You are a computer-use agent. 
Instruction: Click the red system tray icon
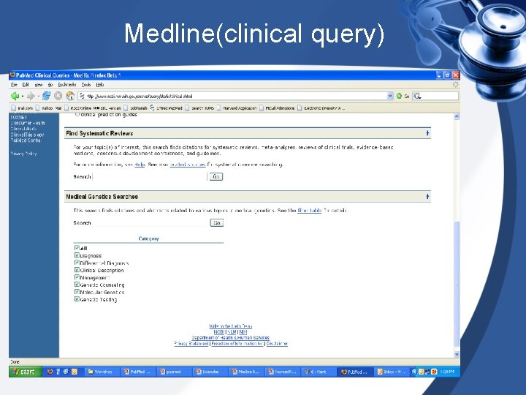click(x=434, y=372)
